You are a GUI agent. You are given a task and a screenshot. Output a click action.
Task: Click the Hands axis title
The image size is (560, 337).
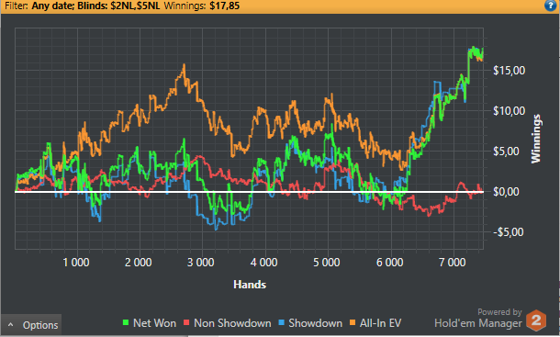click(250, 285)
